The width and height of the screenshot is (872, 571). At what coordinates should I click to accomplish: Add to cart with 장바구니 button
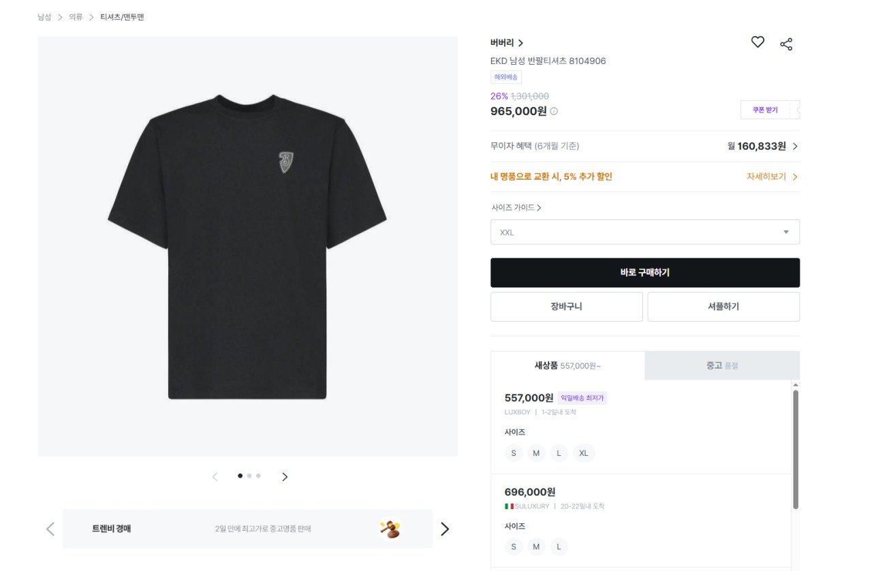(566, 307)
